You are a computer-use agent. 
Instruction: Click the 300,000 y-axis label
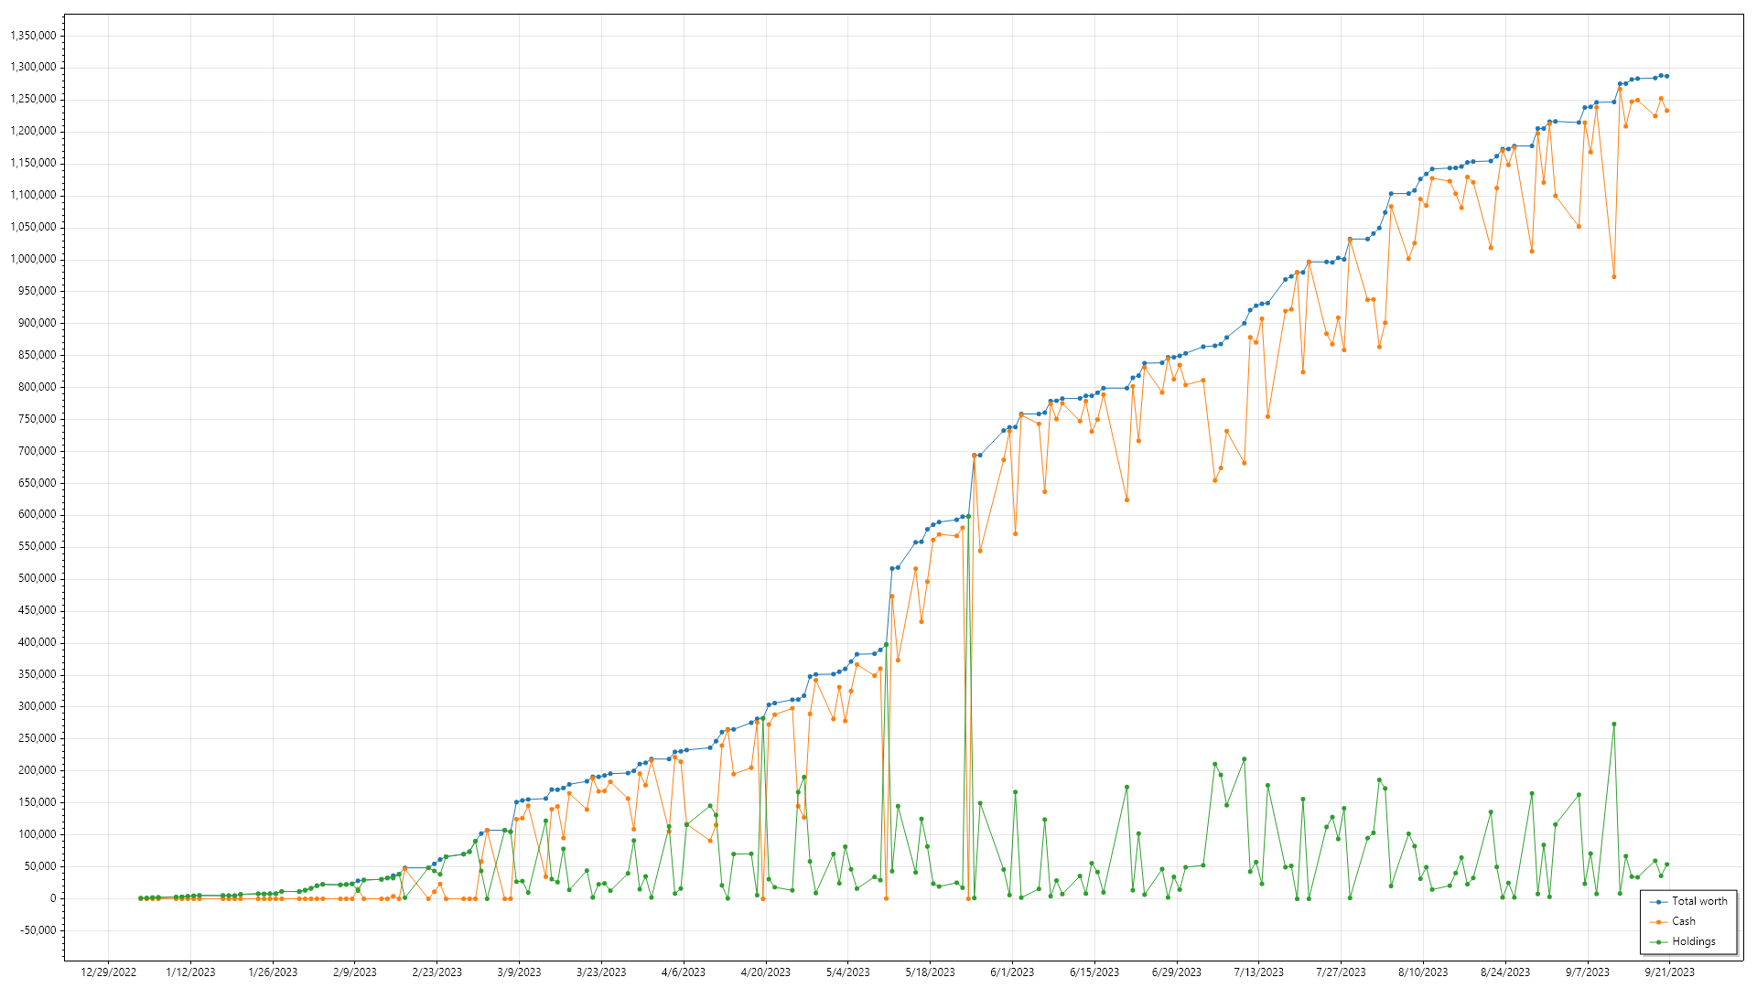click(38, 707)
